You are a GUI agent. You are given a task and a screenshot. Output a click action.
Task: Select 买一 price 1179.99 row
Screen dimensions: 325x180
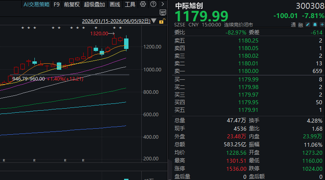(248, 79)
